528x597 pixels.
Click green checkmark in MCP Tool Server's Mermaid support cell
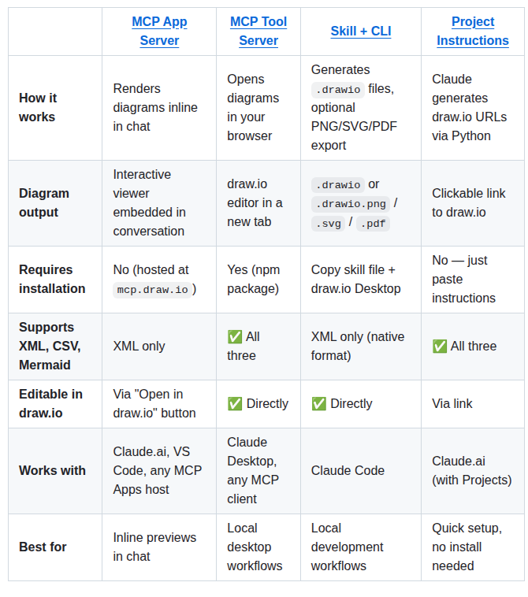coord(235,337)
